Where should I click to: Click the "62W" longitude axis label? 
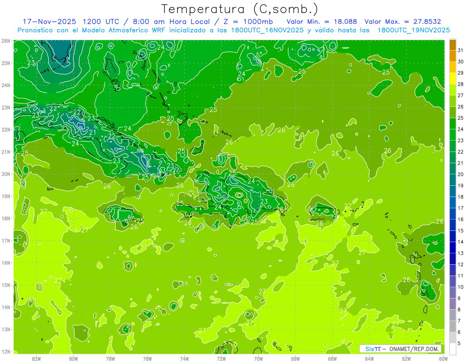point(406,359)
